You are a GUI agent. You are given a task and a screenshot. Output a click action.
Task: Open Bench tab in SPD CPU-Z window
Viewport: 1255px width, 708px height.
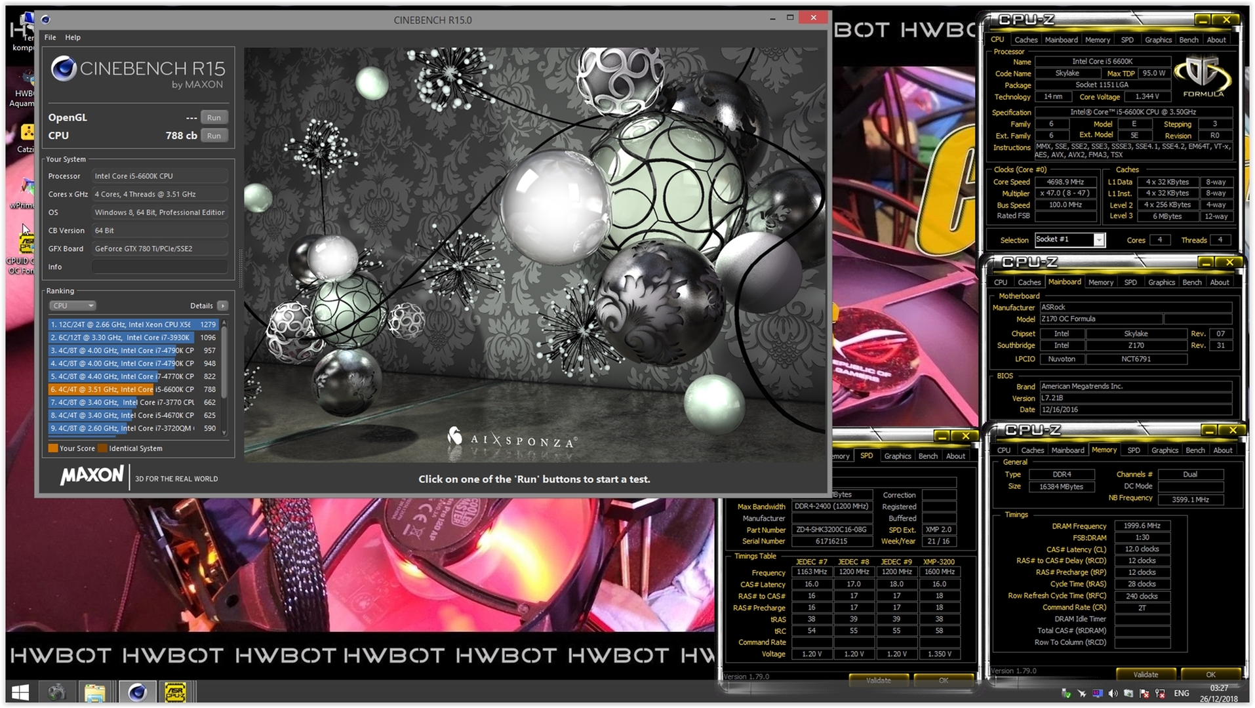pyautogui.click(x=928, y=456)
